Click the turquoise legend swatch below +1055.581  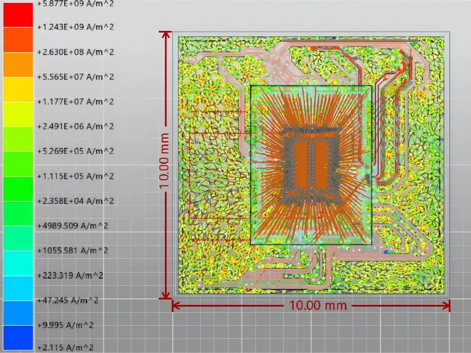(18, 263)
